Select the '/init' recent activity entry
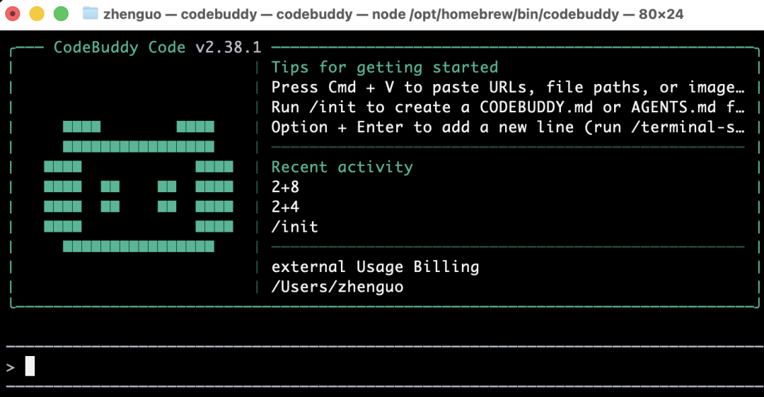Screen dimensions: 764x397 [294, 227]
